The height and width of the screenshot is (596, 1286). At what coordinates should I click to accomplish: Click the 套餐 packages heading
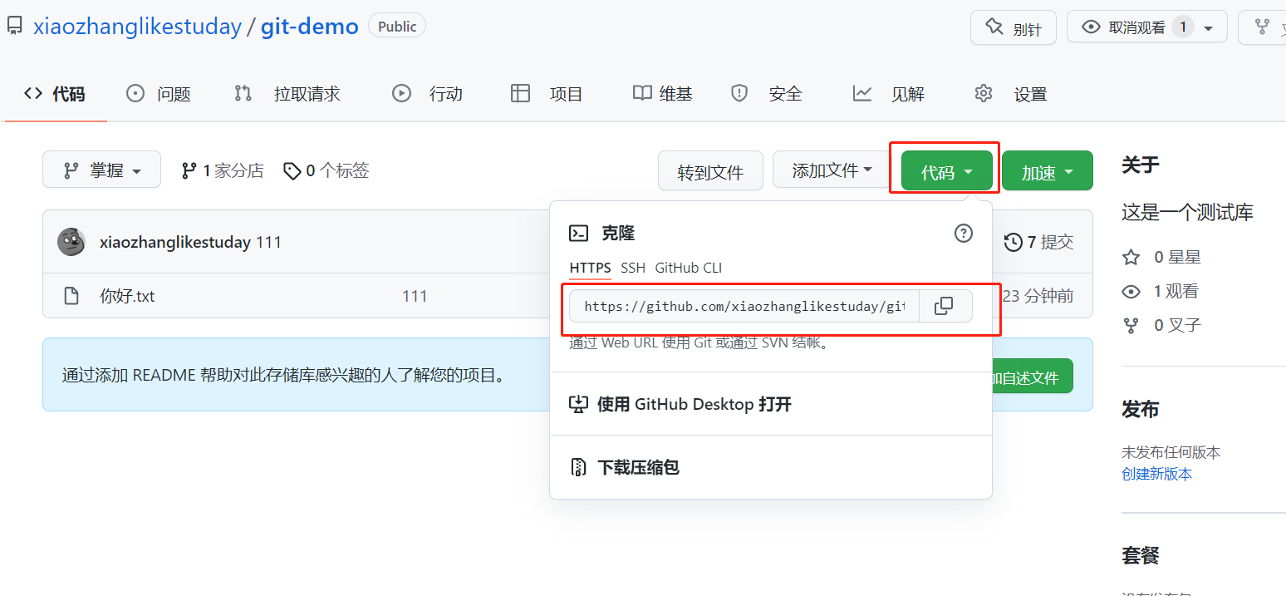pos(1140,555)
